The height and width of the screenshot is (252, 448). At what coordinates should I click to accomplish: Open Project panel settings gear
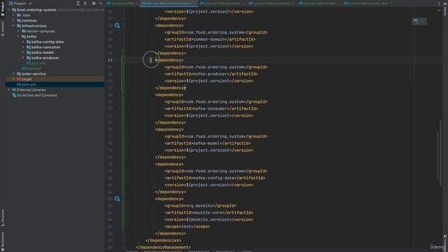(93, 3)
